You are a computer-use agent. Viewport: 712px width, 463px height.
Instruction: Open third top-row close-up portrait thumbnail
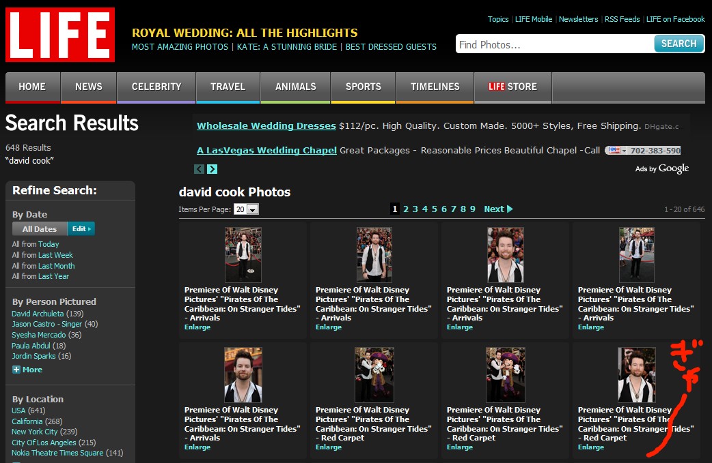pyautogui.click(x=506, y=255)
